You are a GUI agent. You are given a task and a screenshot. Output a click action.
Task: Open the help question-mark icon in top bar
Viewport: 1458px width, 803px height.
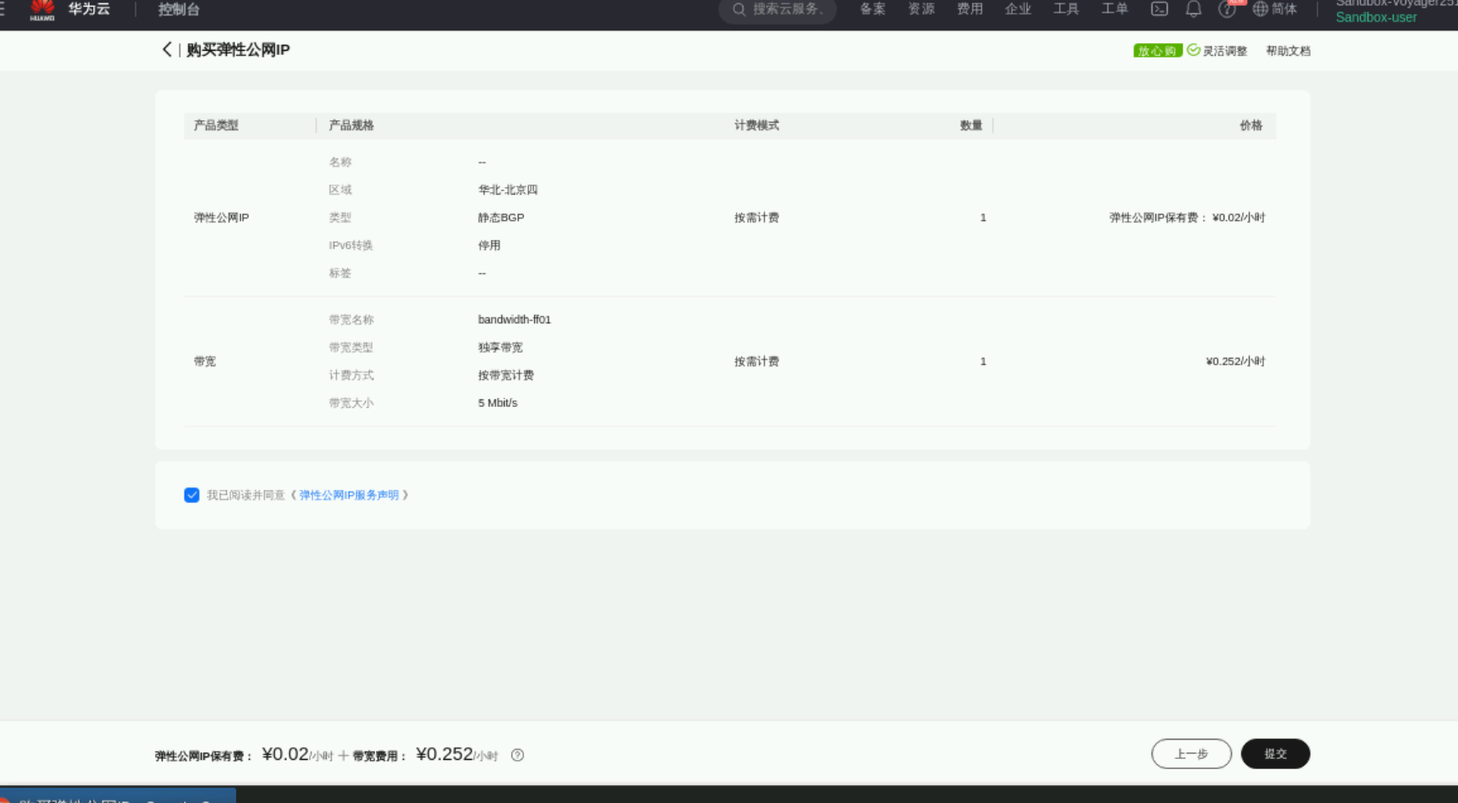click(1227, 9)
